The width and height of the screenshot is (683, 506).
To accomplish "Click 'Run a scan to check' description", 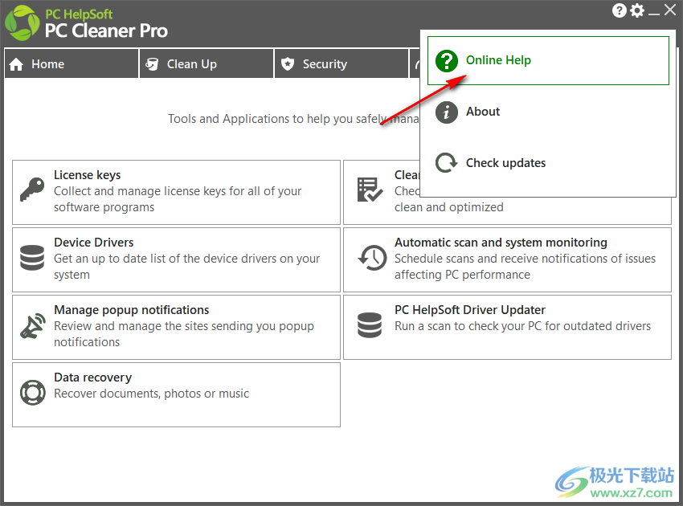I will [523, 326].
